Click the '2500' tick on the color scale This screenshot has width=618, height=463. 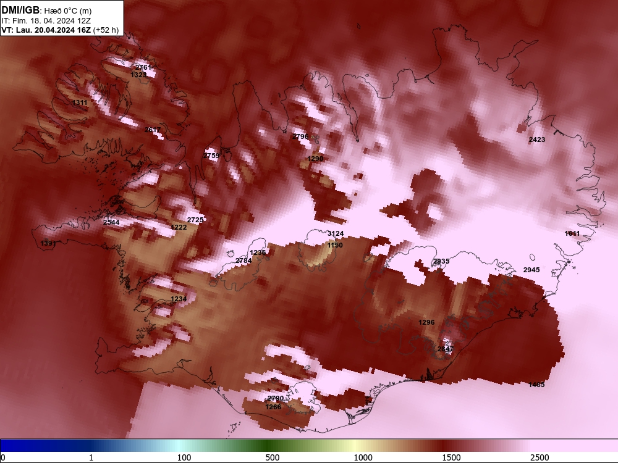[x=540, y=457]
